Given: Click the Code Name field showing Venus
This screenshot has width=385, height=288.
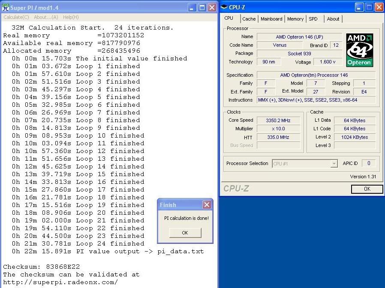Looking at the screenshot, I should pyautogui.click(x=280, y=45).
